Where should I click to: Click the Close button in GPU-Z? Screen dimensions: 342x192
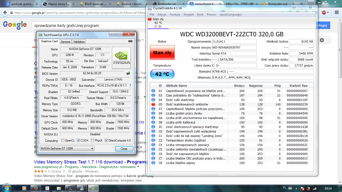124,148
